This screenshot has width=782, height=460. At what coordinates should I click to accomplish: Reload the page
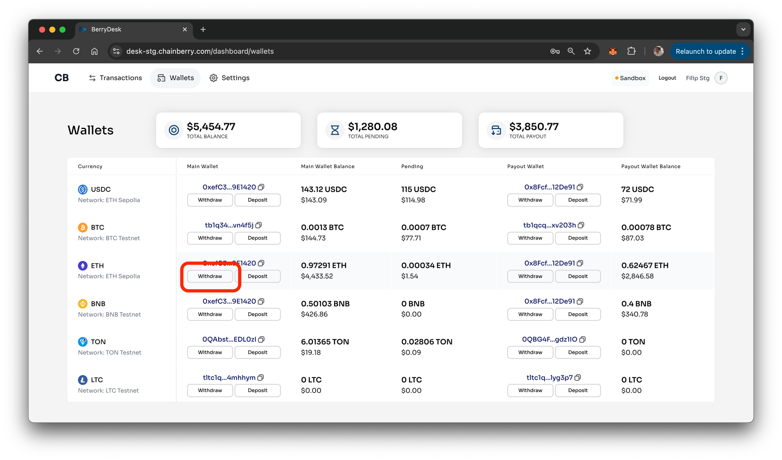pyautogui.click(x=76, y=51)
